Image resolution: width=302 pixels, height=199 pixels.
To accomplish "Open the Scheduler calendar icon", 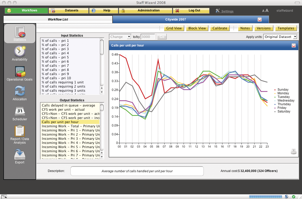I will (20, 111).
